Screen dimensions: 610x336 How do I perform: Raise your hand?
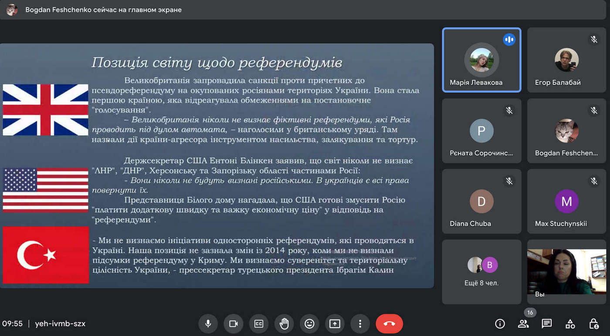[284, 324]
